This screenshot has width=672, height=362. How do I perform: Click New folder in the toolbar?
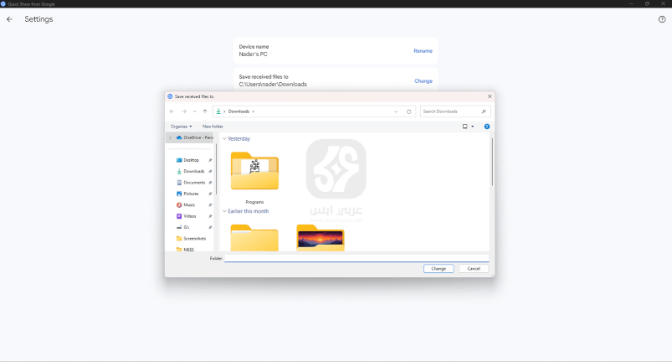[x=213, y=127]
